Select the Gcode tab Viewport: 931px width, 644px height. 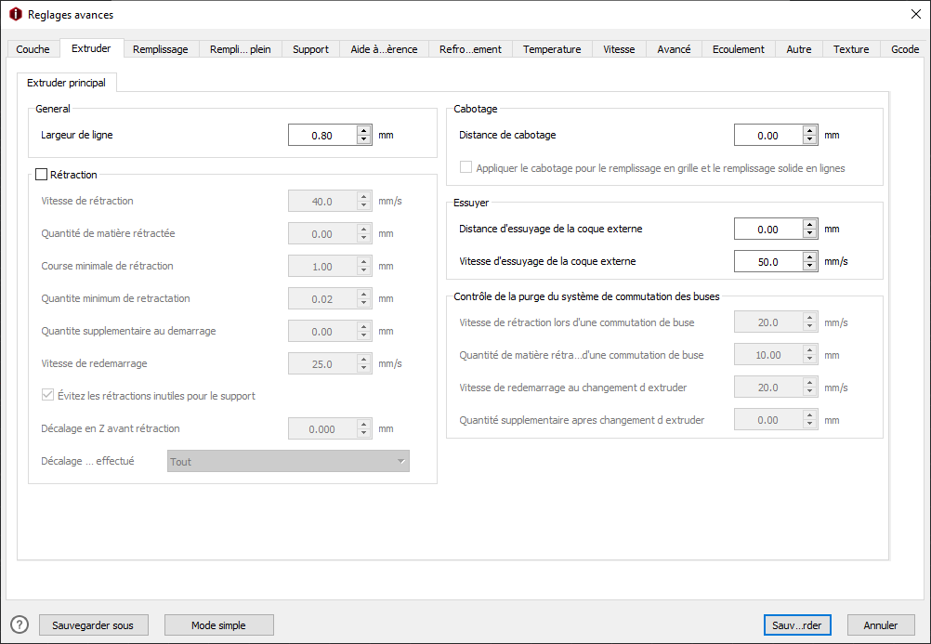click(905, 49)
